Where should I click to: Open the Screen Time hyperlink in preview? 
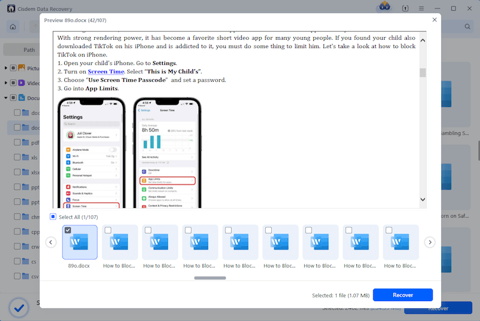[106, 72]
